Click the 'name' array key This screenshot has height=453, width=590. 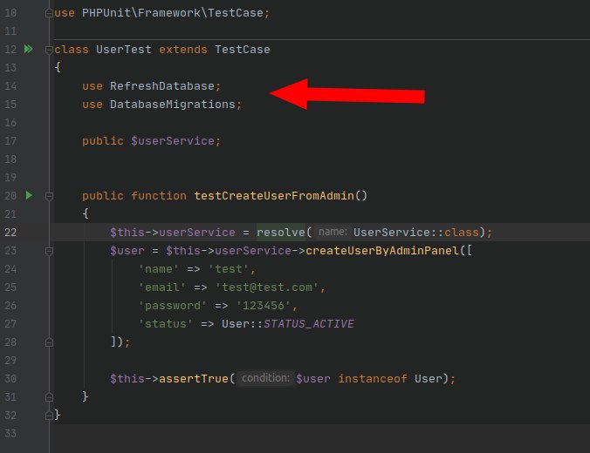click(159, 269)
